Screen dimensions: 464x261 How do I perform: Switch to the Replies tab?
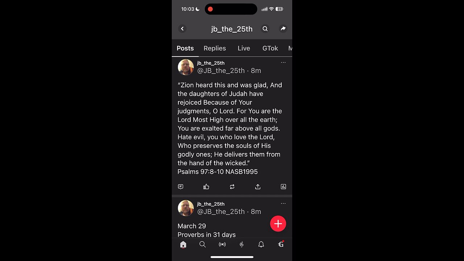click(x=215, y=48)
